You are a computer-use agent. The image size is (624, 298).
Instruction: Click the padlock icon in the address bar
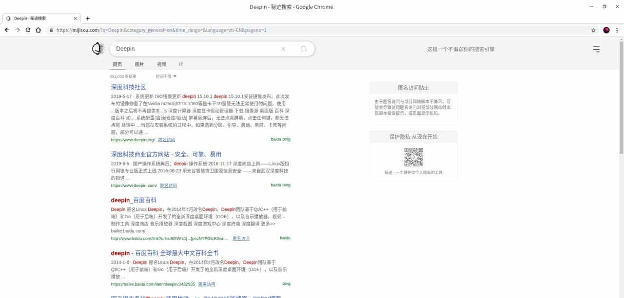pyautogui.click(x=51, y=30)
